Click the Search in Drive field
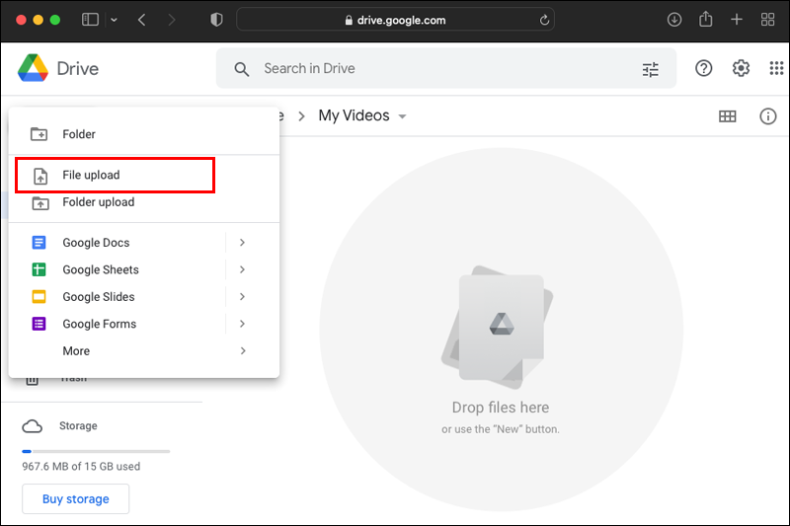 tap(446, 68)
